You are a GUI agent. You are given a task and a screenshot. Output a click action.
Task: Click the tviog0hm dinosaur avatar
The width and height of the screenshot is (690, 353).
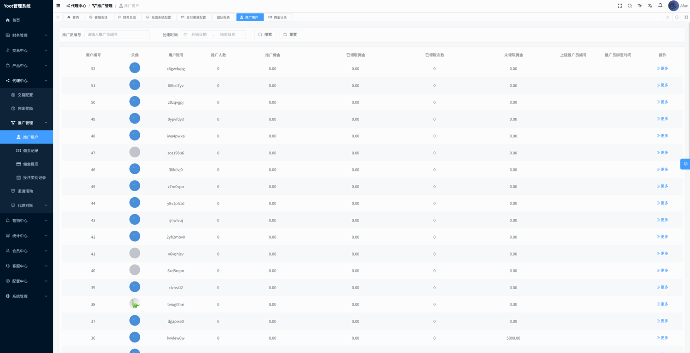[x=135, y=303]
